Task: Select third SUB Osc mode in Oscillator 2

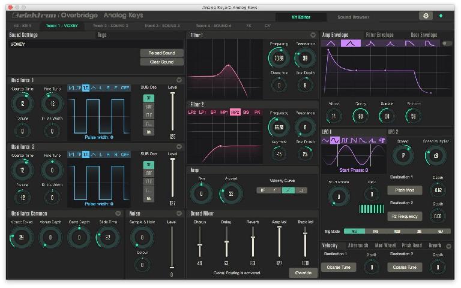Action: point(149,182)
